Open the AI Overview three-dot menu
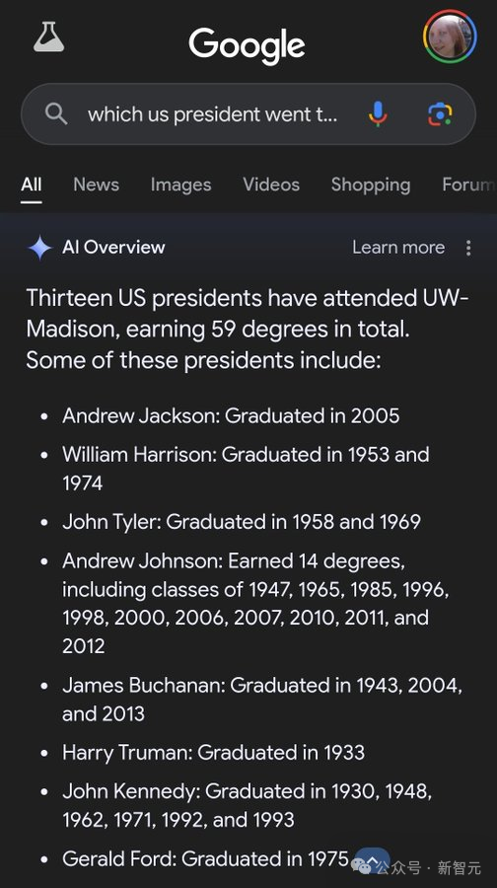Viewport: 497px width, 888px height. (x=468, y=248)
